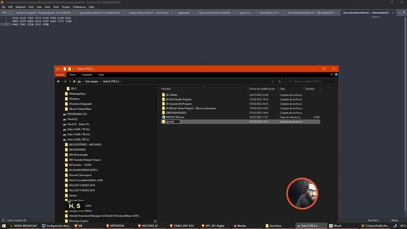Open the Compartir ribbon tab in Explorer
Screen dimensions: 407x229
[x=86, y=75]
